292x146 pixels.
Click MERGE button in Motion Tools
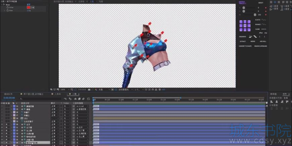click(253, 41)
